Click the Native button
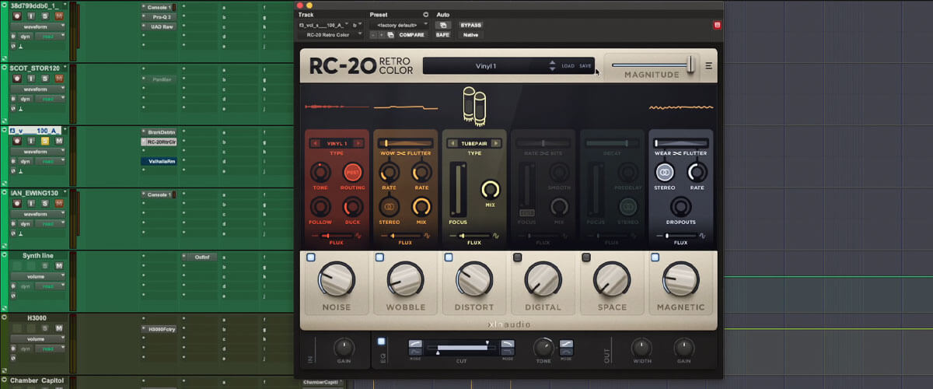 (470, 35)
